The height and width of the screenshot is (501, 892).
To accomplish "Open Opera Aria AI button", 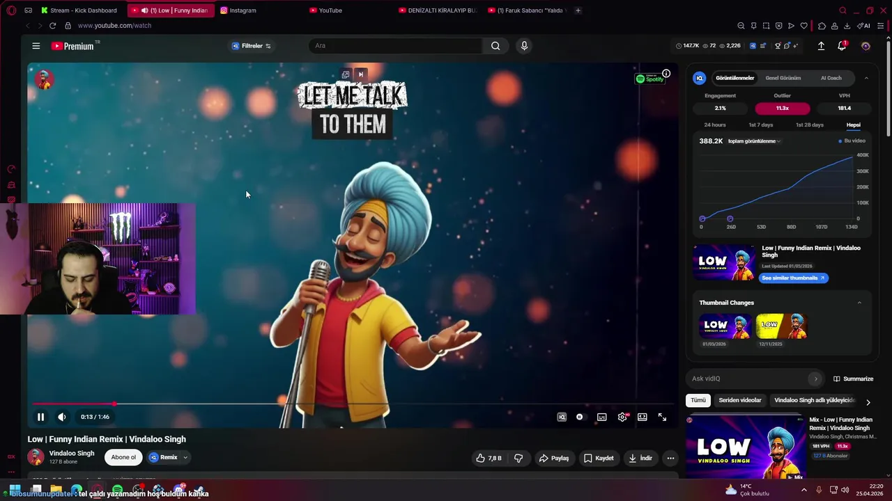I will pyautogui.click(x=865, y=26).
